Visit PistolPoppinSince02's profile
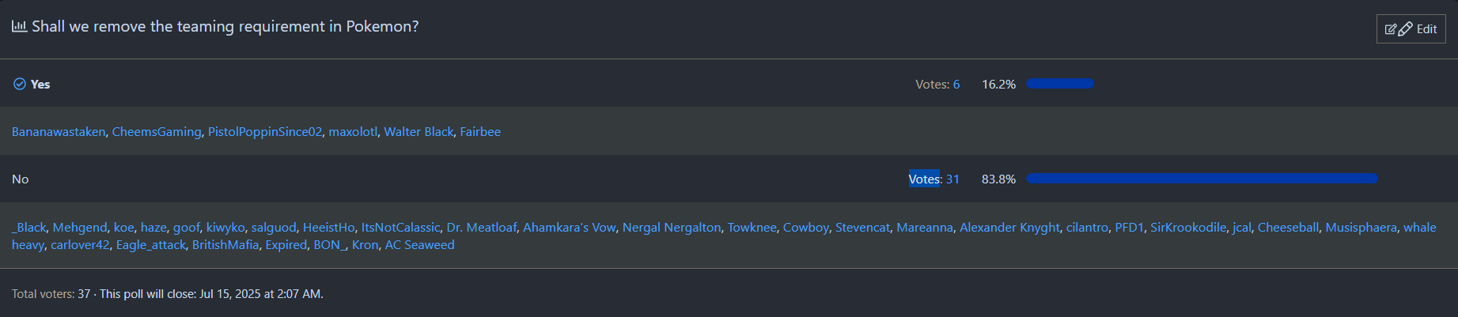1458x317 pixels. (x=265, y=132)
